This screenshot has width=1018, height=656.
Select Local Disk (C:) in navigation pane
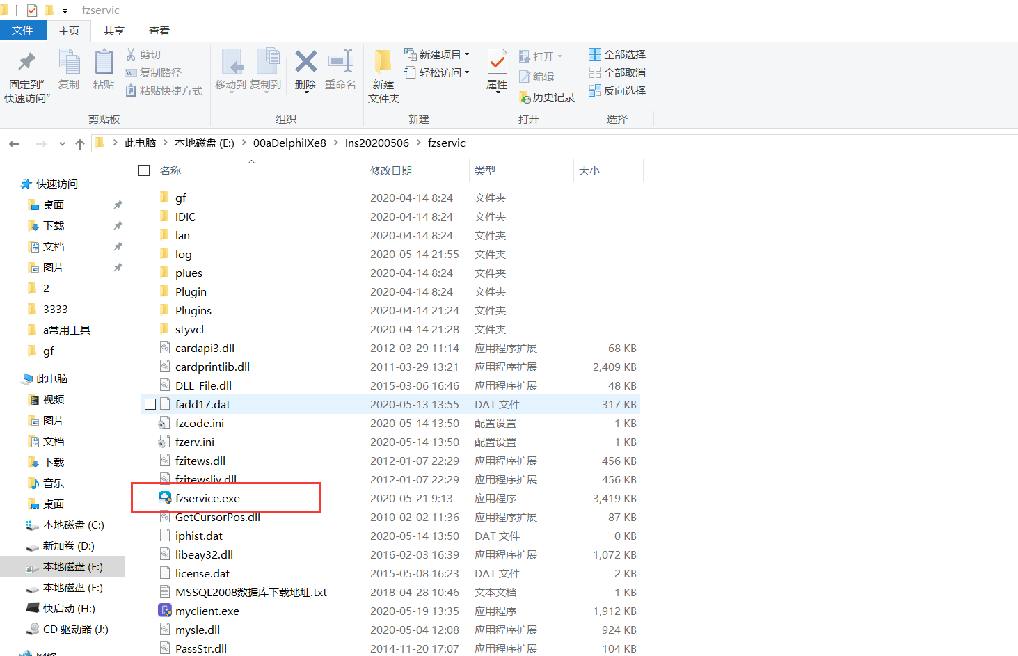click(73, 525)
